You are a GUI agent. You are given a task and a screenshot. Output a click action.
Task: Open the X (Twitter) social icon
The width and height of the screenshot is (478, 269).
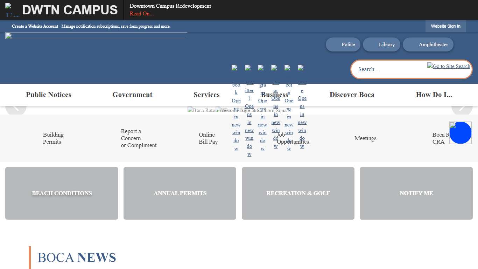[x=248, y=68]
